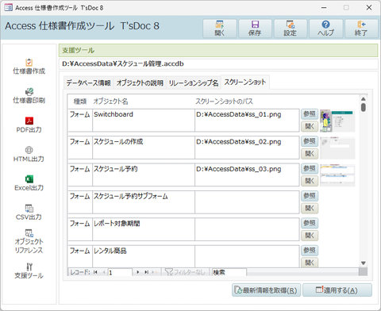Click scroll down arrow of list
This screenshot has width=381, height=311.
(364, 263)
